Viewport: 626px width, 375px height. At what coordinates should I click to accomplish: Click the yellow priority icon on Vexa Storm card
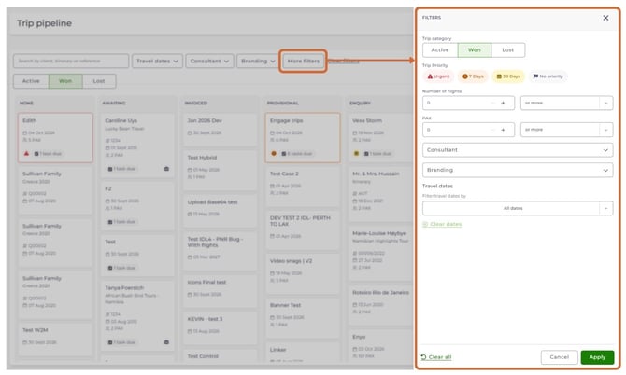[x=357, y=153]
